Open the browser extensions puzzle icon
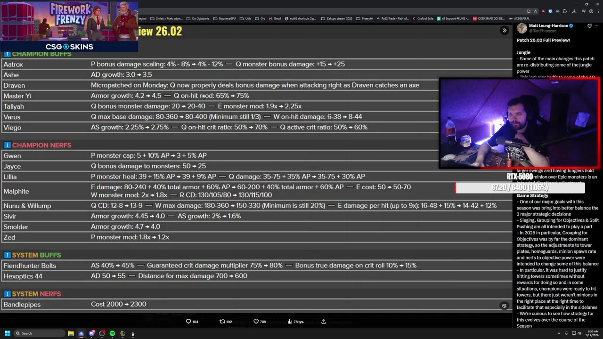 (564, 11)
